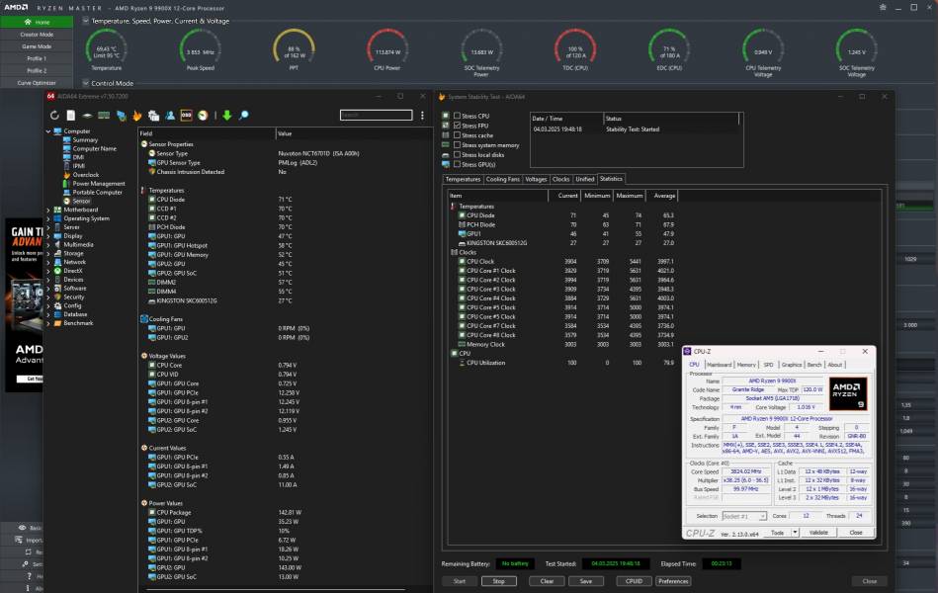
Task: Switch to the Unified tab in Stability Test
Action: 584,179
